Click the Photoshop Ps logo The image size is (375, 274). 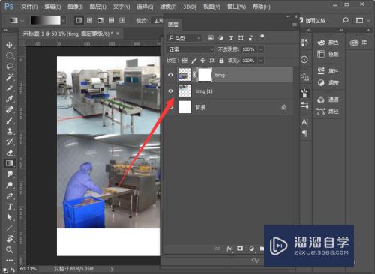coord(9,6)
